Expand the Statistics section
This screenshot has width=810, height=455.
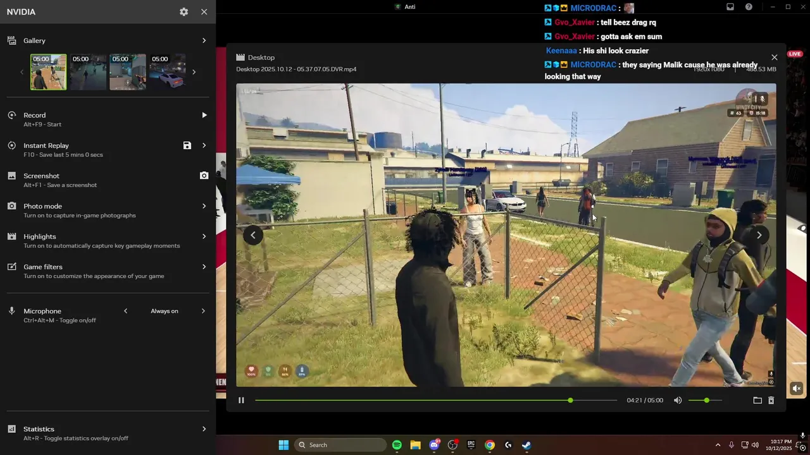tap(204, 429)
